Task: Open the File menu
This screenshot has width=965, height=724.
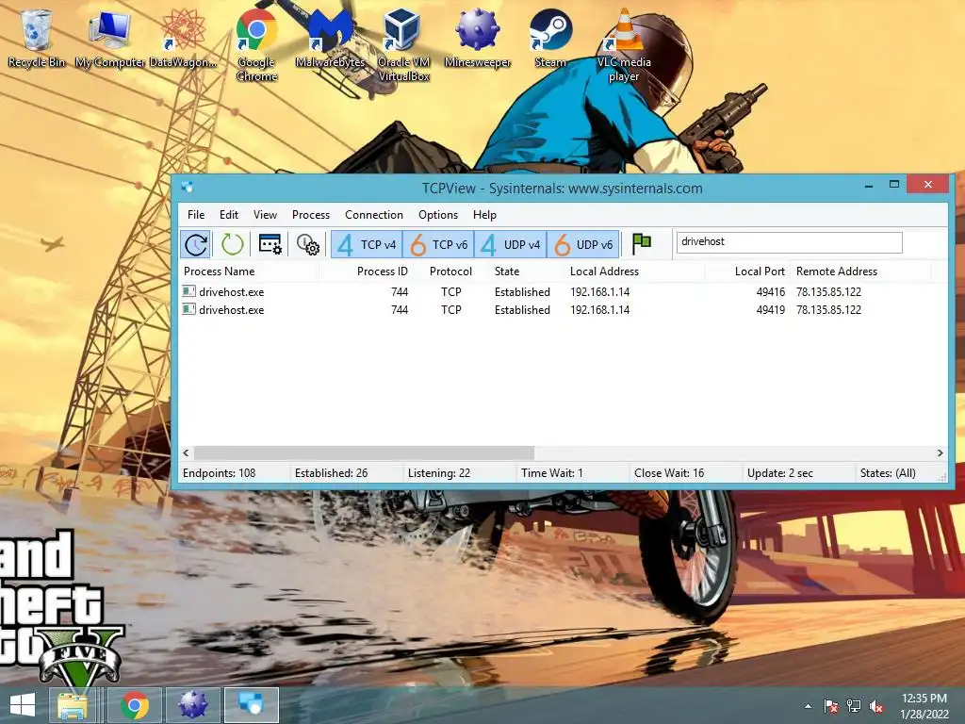Action: (x=196, y=215)
